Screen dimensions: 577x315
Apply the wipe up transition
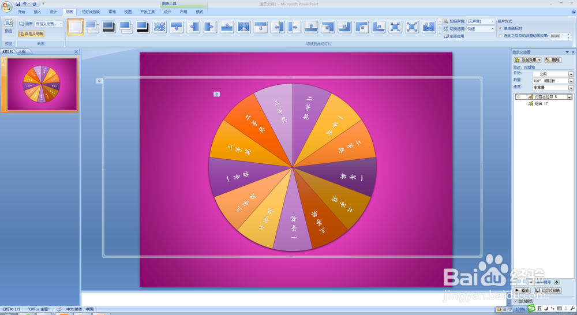(227, 27)
